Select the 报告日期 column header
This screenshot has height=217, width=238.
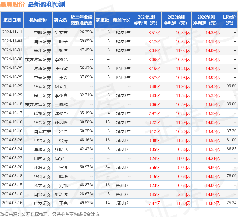(12, 20)
